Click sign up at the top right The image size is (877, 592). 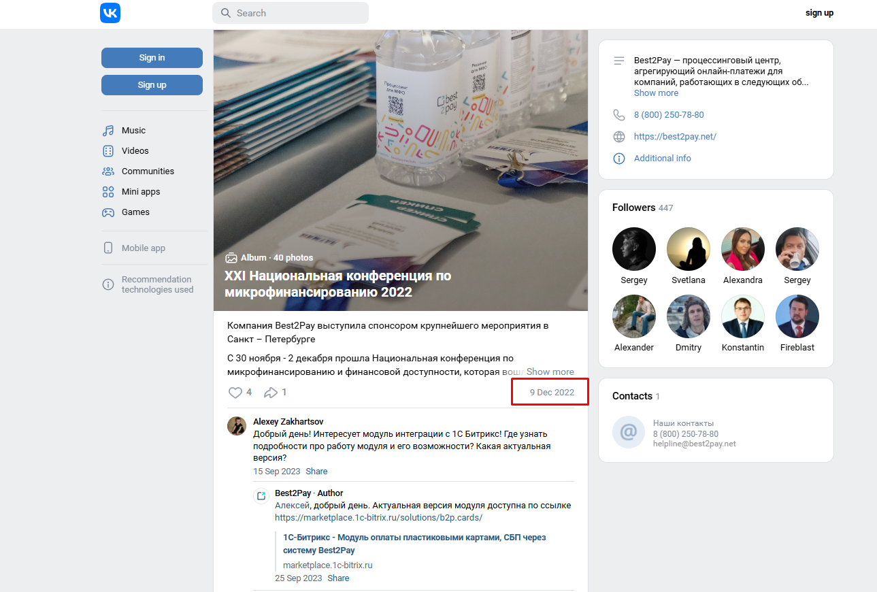(x=819, y=12)
